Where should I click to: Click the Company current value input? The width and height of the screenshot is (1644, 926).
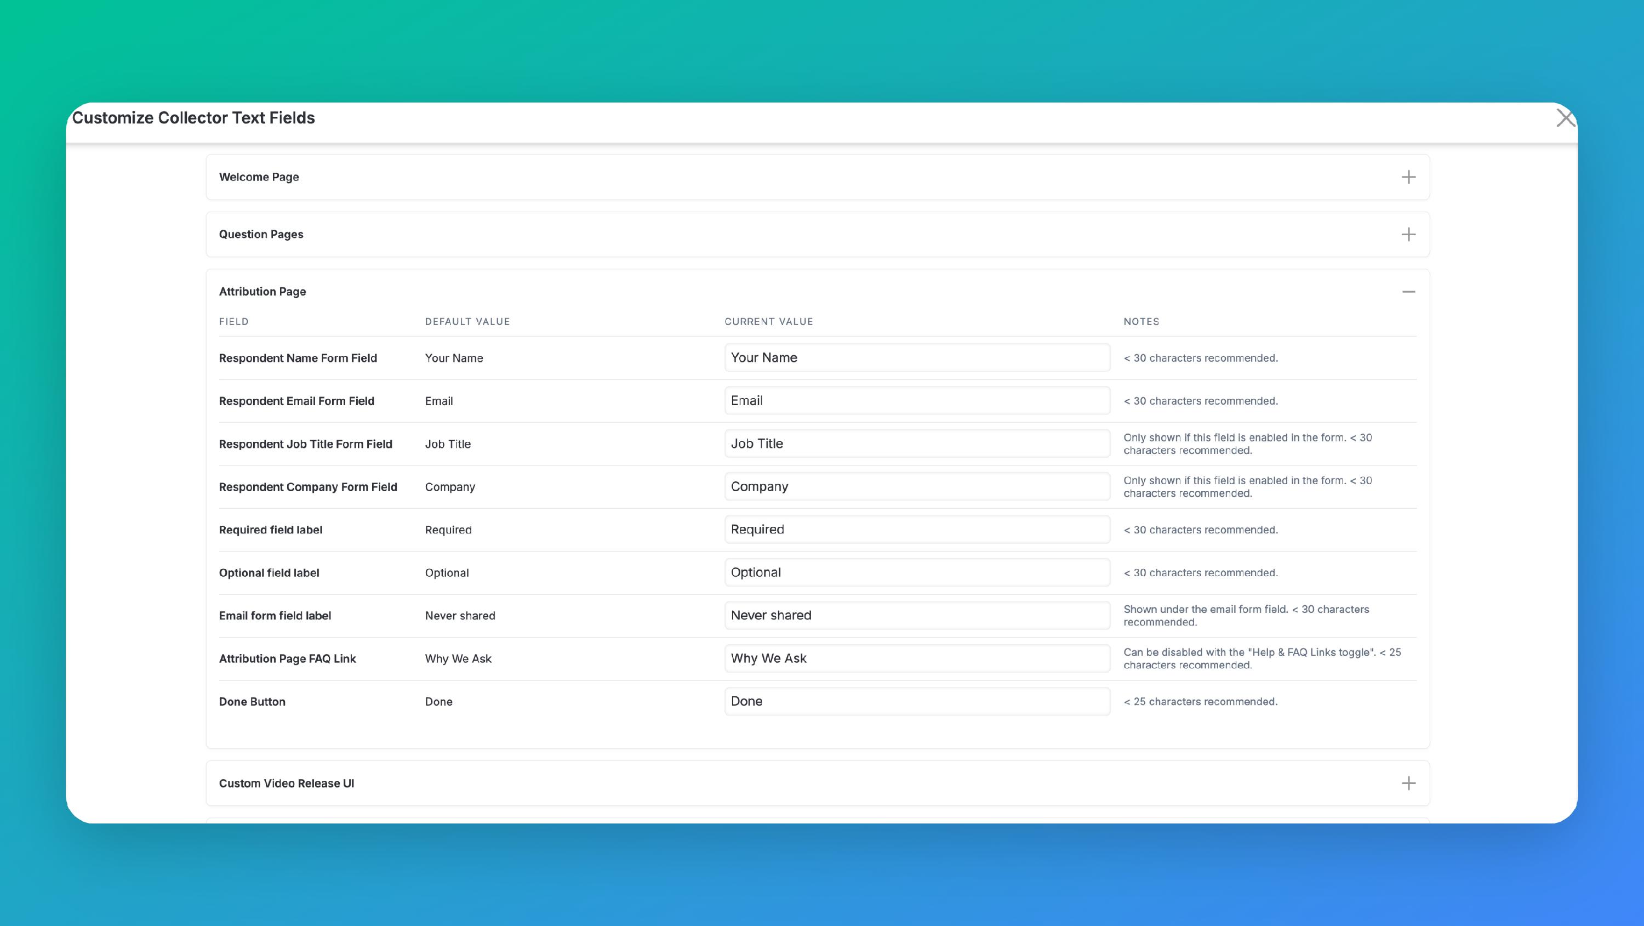click(x=916, y=487)
